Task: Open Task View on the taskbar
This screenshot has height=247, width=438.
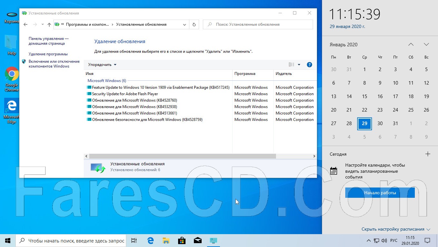Action: (x=134, y=241)
